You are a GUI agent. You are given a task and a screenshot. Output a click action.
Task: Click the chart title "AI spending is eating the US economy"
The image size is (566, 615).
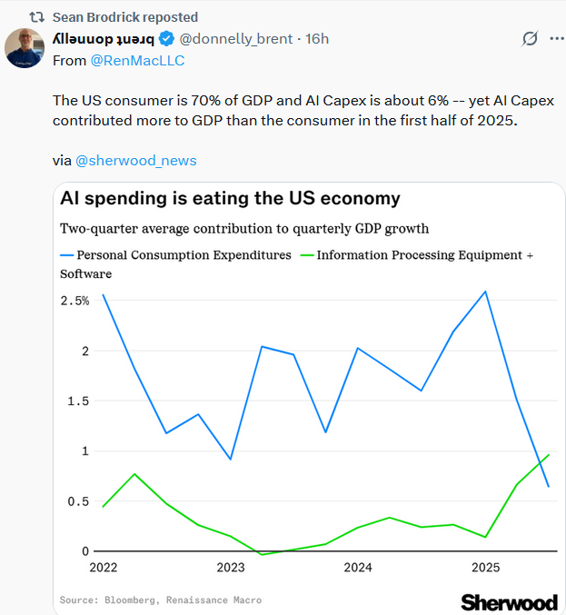(x=230, y=198)
